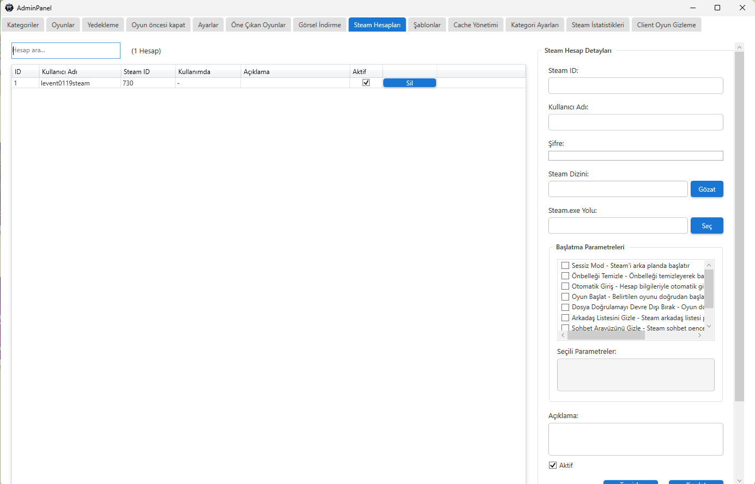This screenshot has height=484, width=755.
Task: Click the Steam.exe Yolu input field
Action: (x=618, y=225)
